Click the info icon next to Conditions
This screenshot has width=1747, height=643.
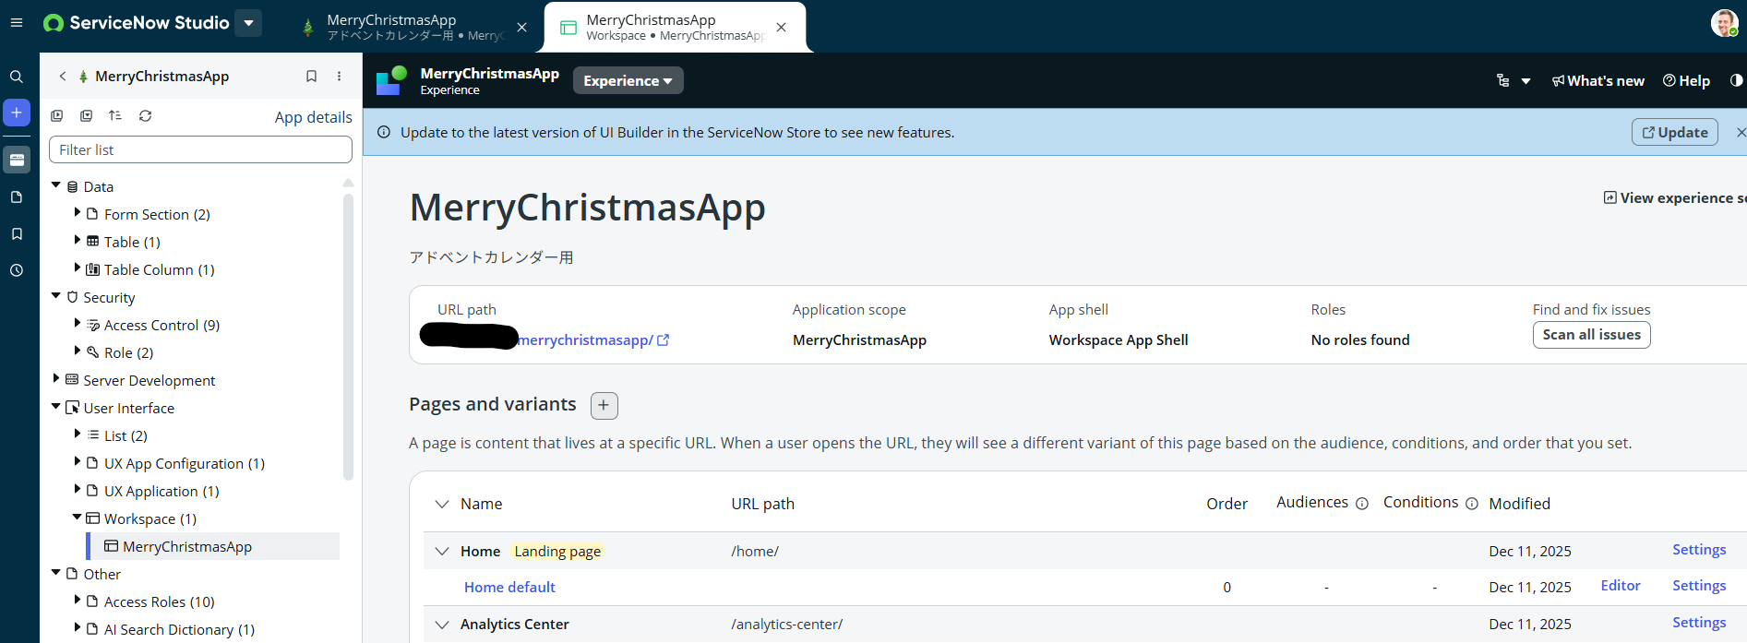click(x=1472, y=504)
